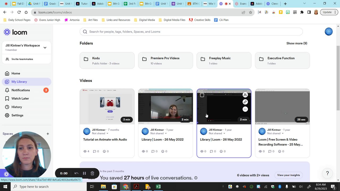Click reactions icon under Tutorial on Animate
The height and width of the screenshot is (191, 340).
104,151
